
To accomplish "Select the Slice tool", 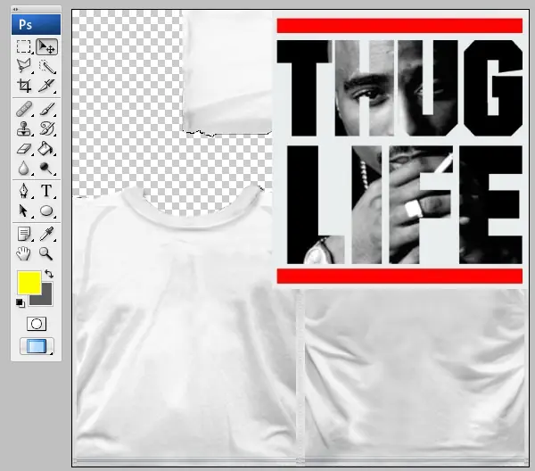I will click(x=46, y=86).
